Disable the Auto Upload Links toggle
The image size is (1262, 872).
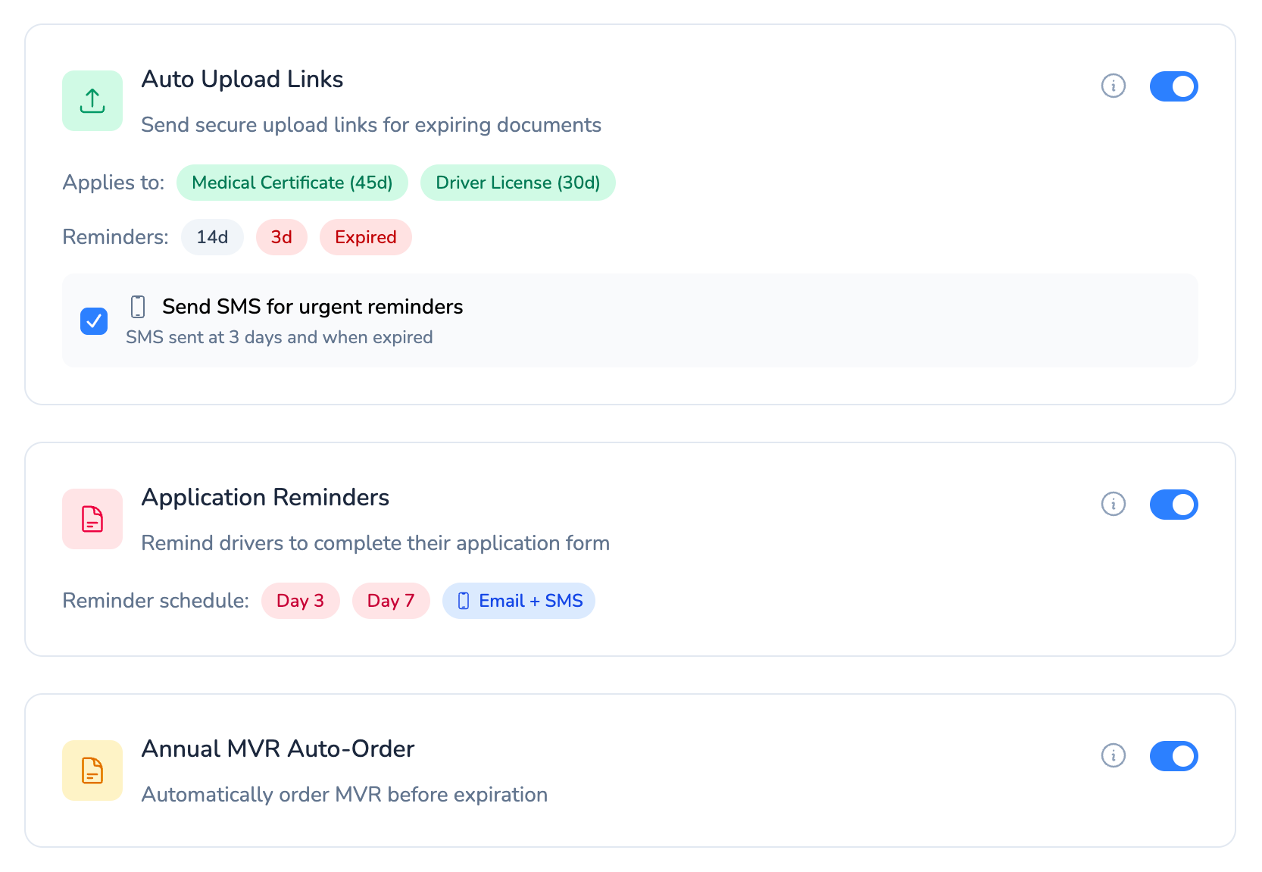(1173, 86)
